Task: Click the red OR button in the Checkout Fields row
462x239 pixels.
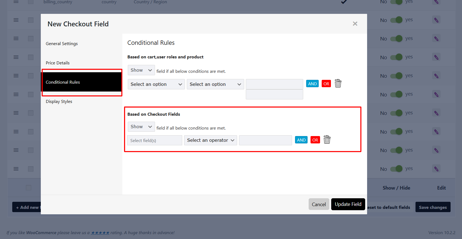Action: pyautogui.click(x=315, y=140)
